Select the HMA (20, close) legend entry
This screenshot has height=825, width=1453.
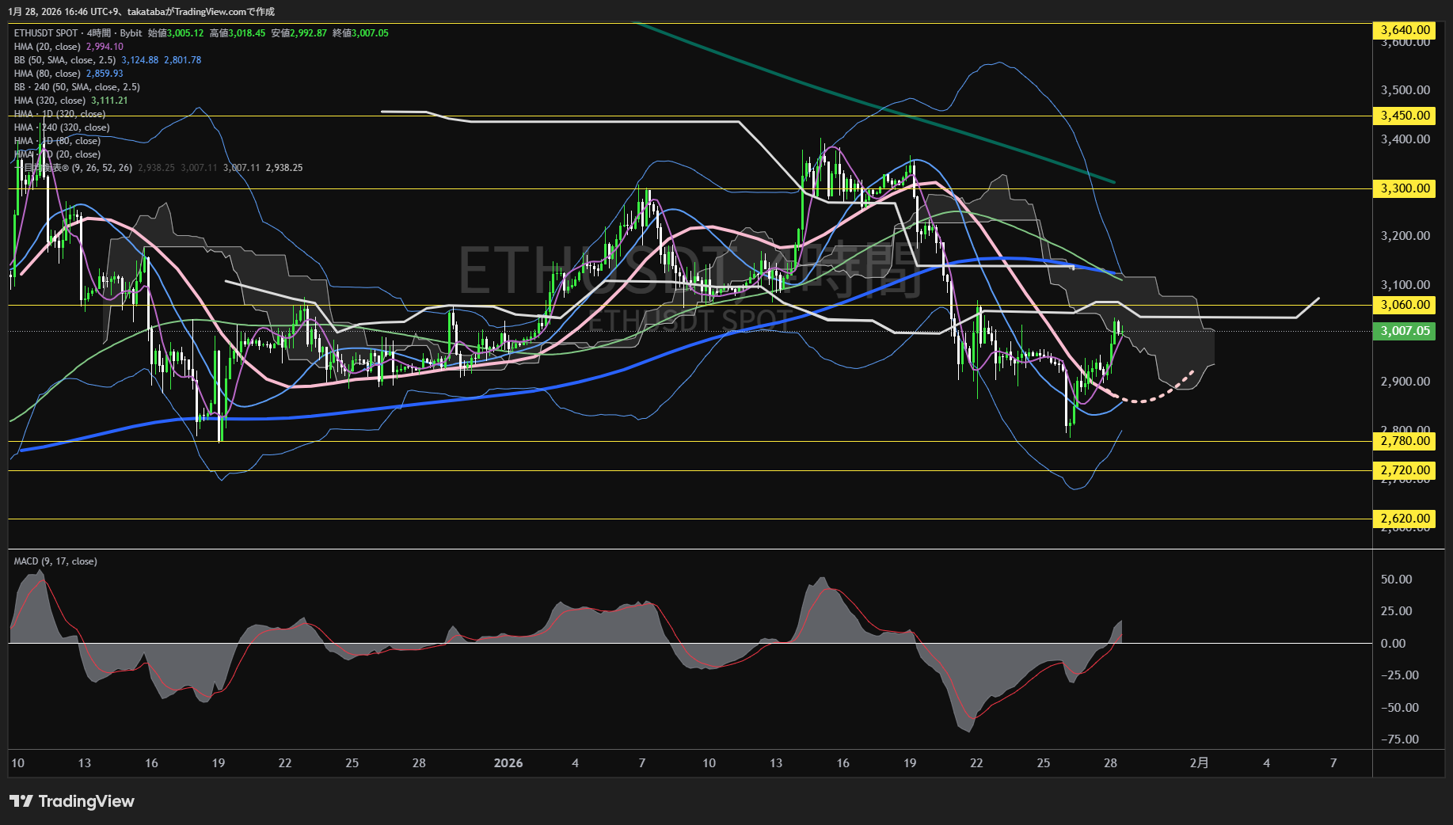click(x=48, y=47)
